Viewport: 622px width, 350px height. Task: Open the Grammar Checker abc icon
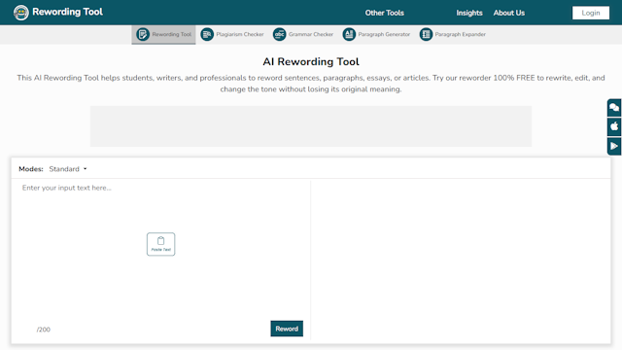click(279, 35)
